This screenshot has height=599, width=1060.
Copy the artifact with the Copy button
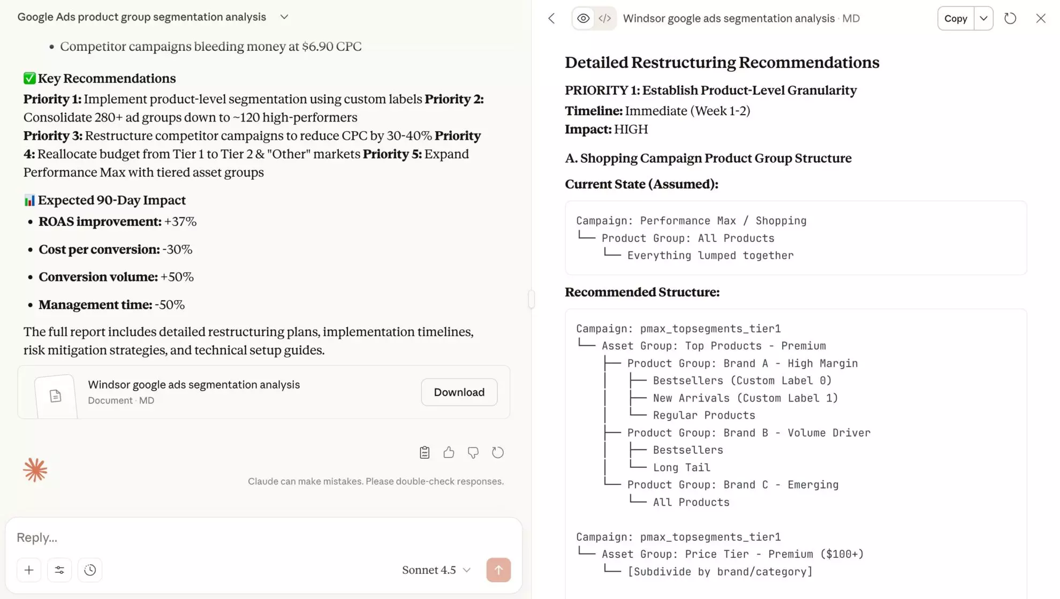click(955, 18)
